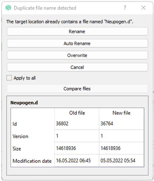
Task: Click the Rename button
Action: [x=77, y=31]
